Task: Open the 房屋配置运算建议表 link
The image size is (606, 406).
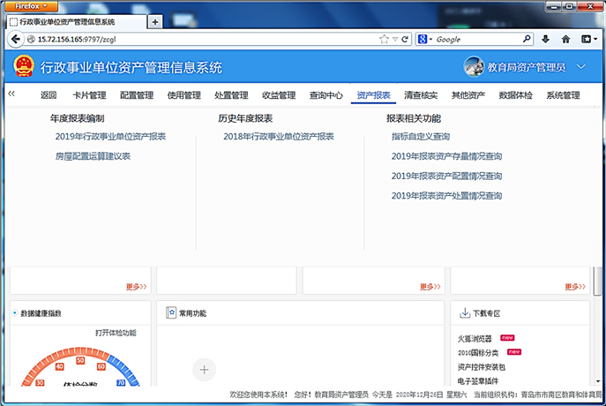Action: [93, 156]
